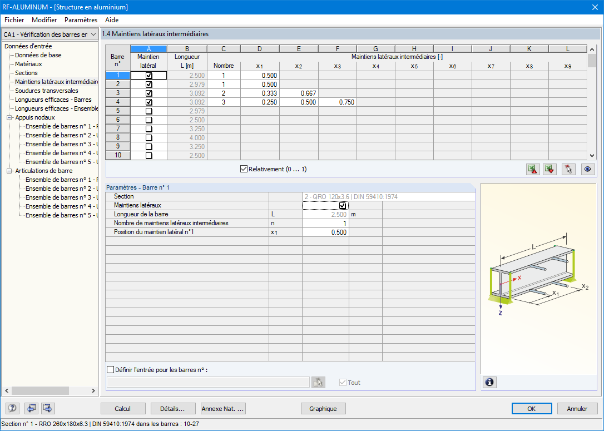This screenshot has width=604, height=431.
Task: Uncheck lateral restraint for barre 1
Action: (148, 76)
